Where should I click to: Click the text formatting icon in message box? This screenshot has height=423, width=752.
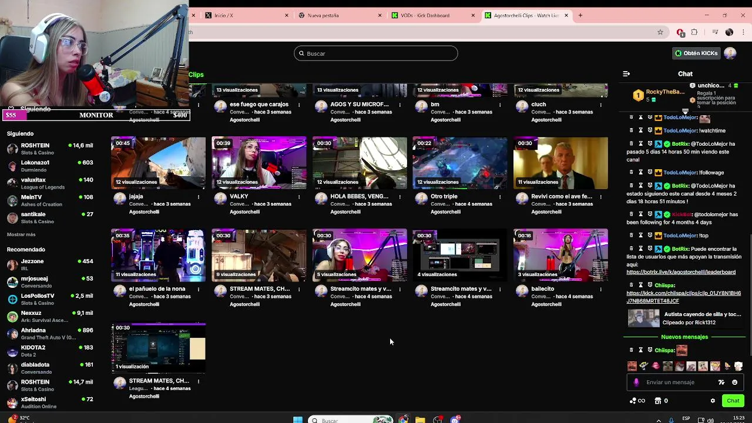click(721, 382)
